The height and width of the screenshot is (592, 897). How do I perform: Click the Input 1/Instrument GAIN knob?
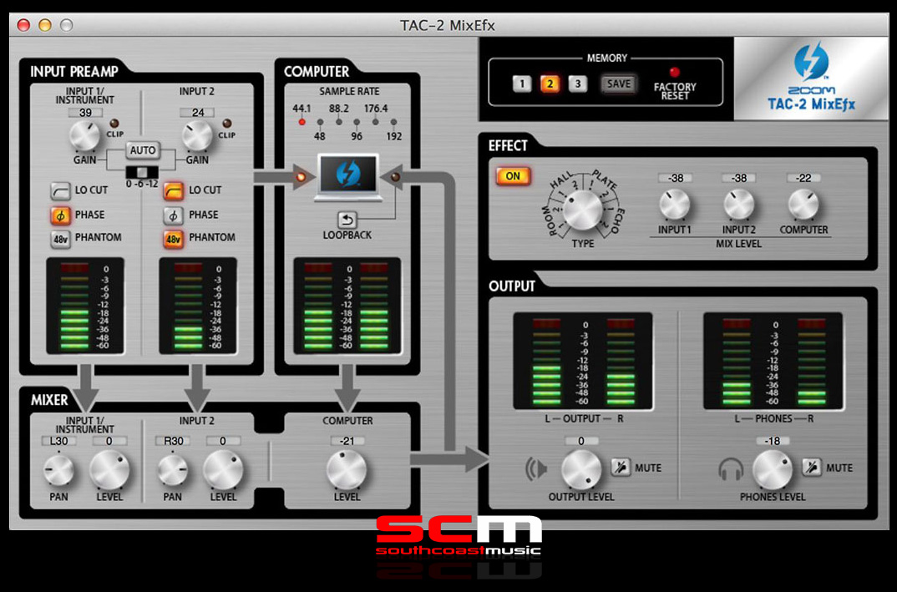84,136
